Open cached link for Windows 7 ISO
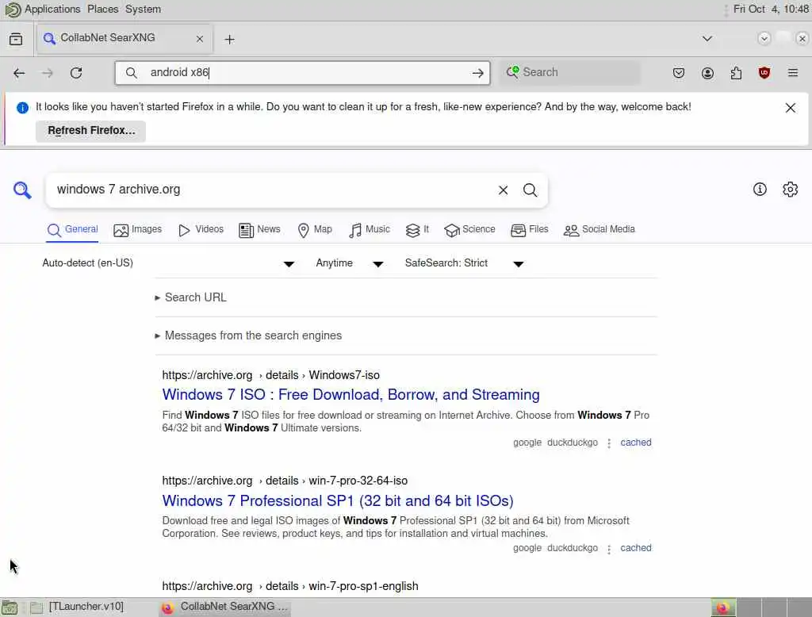812x617 pixels. pos(635,443)
